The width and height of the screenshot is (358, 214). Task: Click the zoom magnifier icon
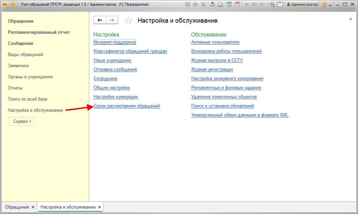[272, 4]
